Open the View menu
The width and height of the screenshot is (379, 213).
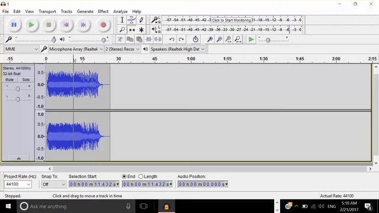coord(30,11)
